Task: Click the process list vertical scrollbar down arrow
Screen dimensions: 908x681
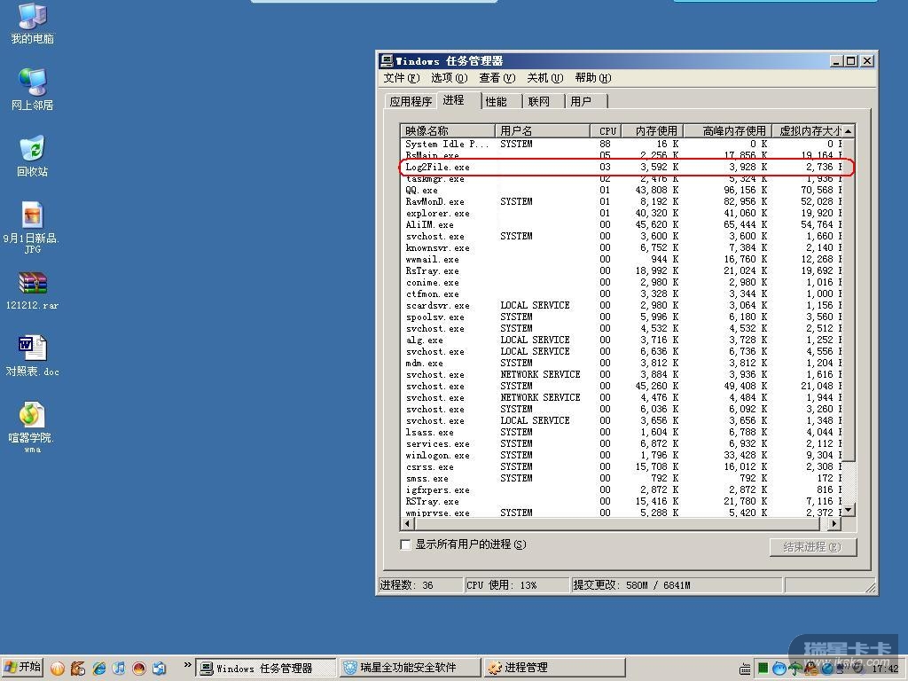Action: pyautogui.click(x=848, y=510)
